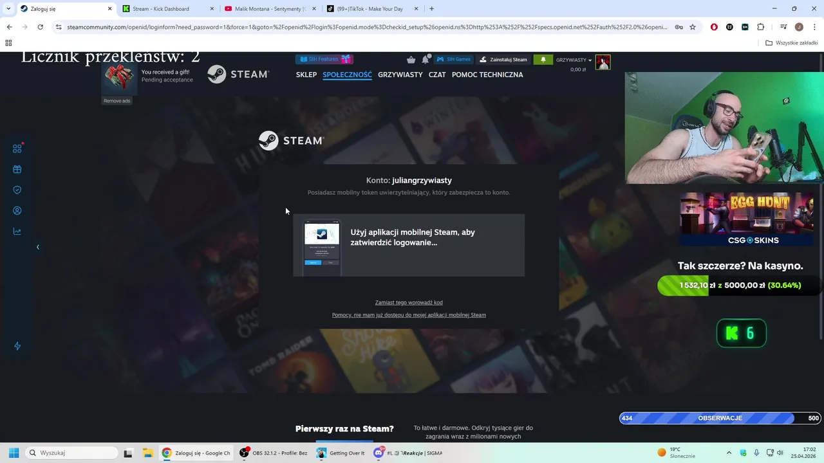
Task: Open the sidebar user profile icon
Action: click(17, 210)
